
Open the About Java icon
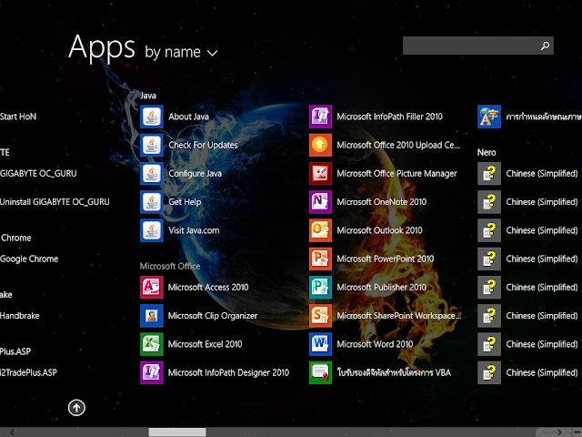click(152, 117)
